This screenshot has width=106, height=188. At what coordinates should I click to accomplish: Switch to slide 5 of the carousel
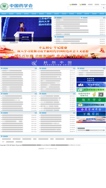coord(39,43)
